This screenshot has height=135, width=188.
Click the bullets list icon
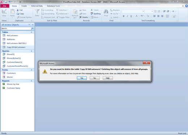(155, 11)
